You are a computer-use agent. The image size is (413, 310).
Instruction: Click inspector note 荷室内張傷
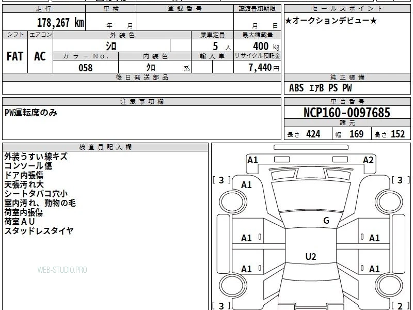23,212
